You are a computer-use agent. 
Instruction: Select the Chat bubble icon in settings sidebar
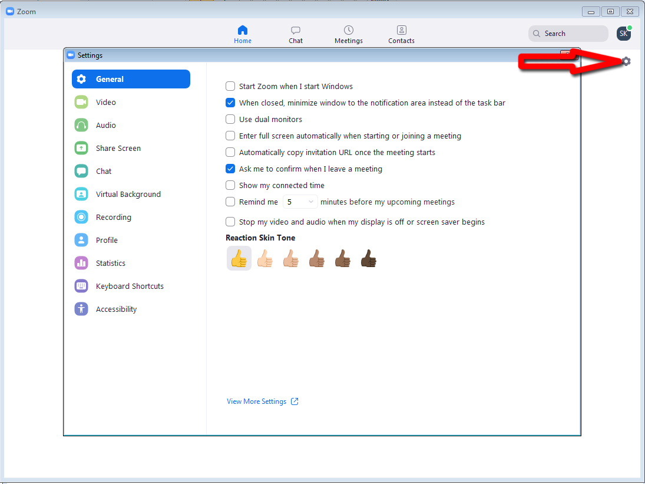(x=81, y=171)
